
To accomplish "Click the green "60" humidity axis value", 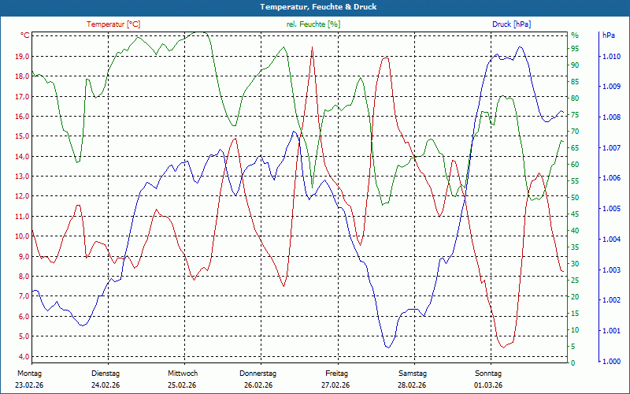I will click(575, 165).
